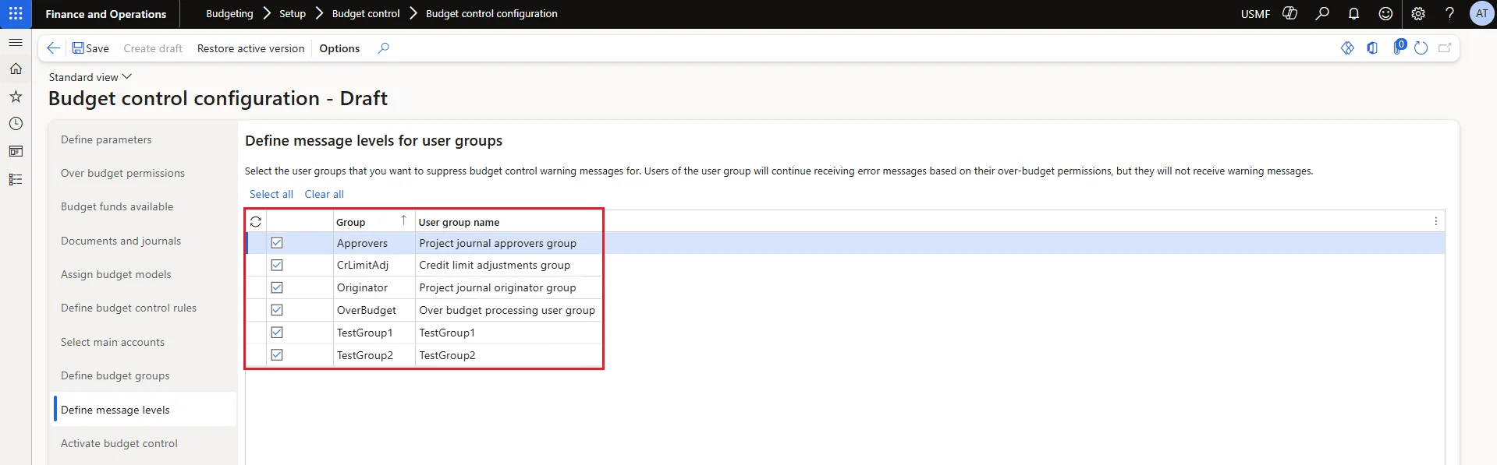
Task: Click Restore active version
Action: [x=250, y=48]
